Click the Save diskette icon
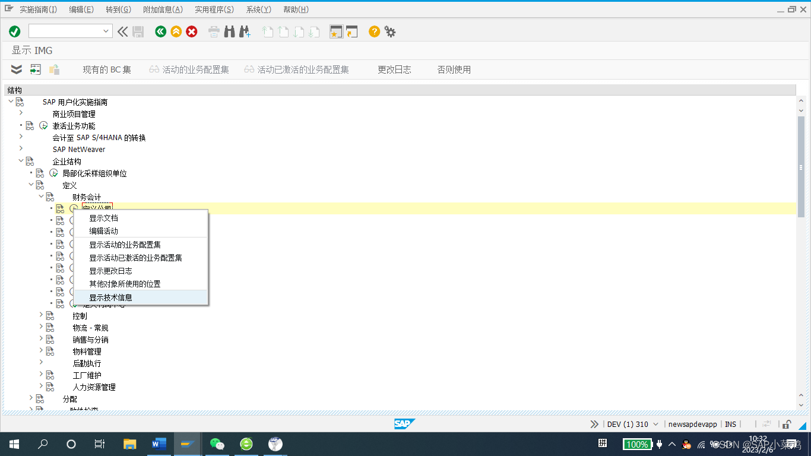 [x=138, y=31]
